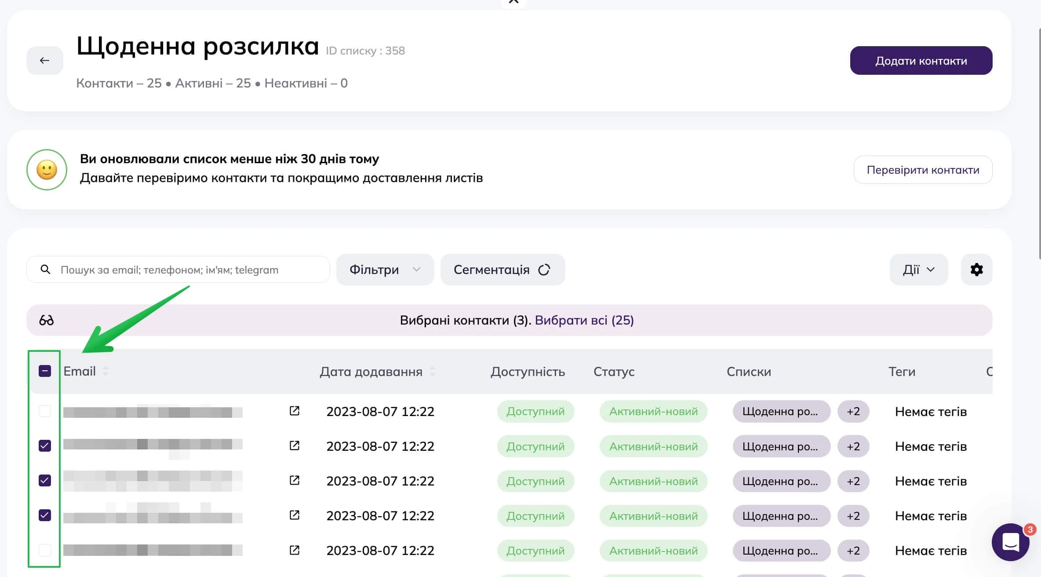Open first contact via external link icon
The image size is (1041, 577).
(x=295, y=411)
